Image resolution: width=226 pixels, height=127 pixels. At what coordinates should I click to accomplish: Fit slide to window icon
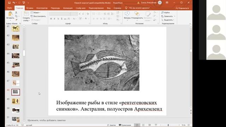[x=189, y=125]
